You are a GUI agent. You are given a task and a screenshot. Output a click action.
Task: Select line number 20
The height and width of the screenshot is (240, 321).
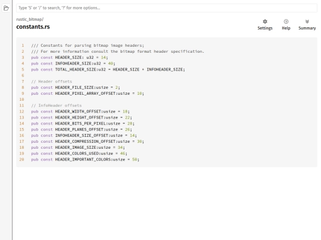22,159
